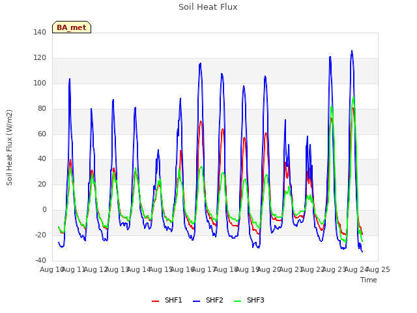Screen dimensions: 417x313
Task: Click the 'Aug 13' x-axis tick label
Action: pyautogui.click(x=117, y=269)
